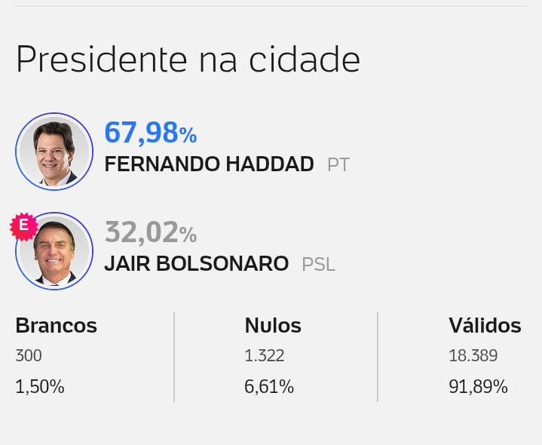The width and height of the screenshot is (542, 445).
Task: Click the Presidente na cidade heading
Action: click(x=188, y=59)
